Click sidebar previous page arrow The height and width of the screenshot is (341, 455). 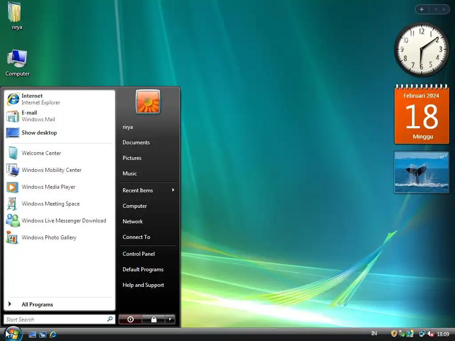[435, 9]
